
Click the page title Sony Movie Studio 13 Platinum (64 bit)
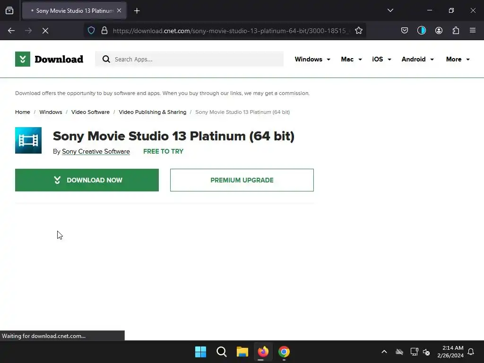173,136
